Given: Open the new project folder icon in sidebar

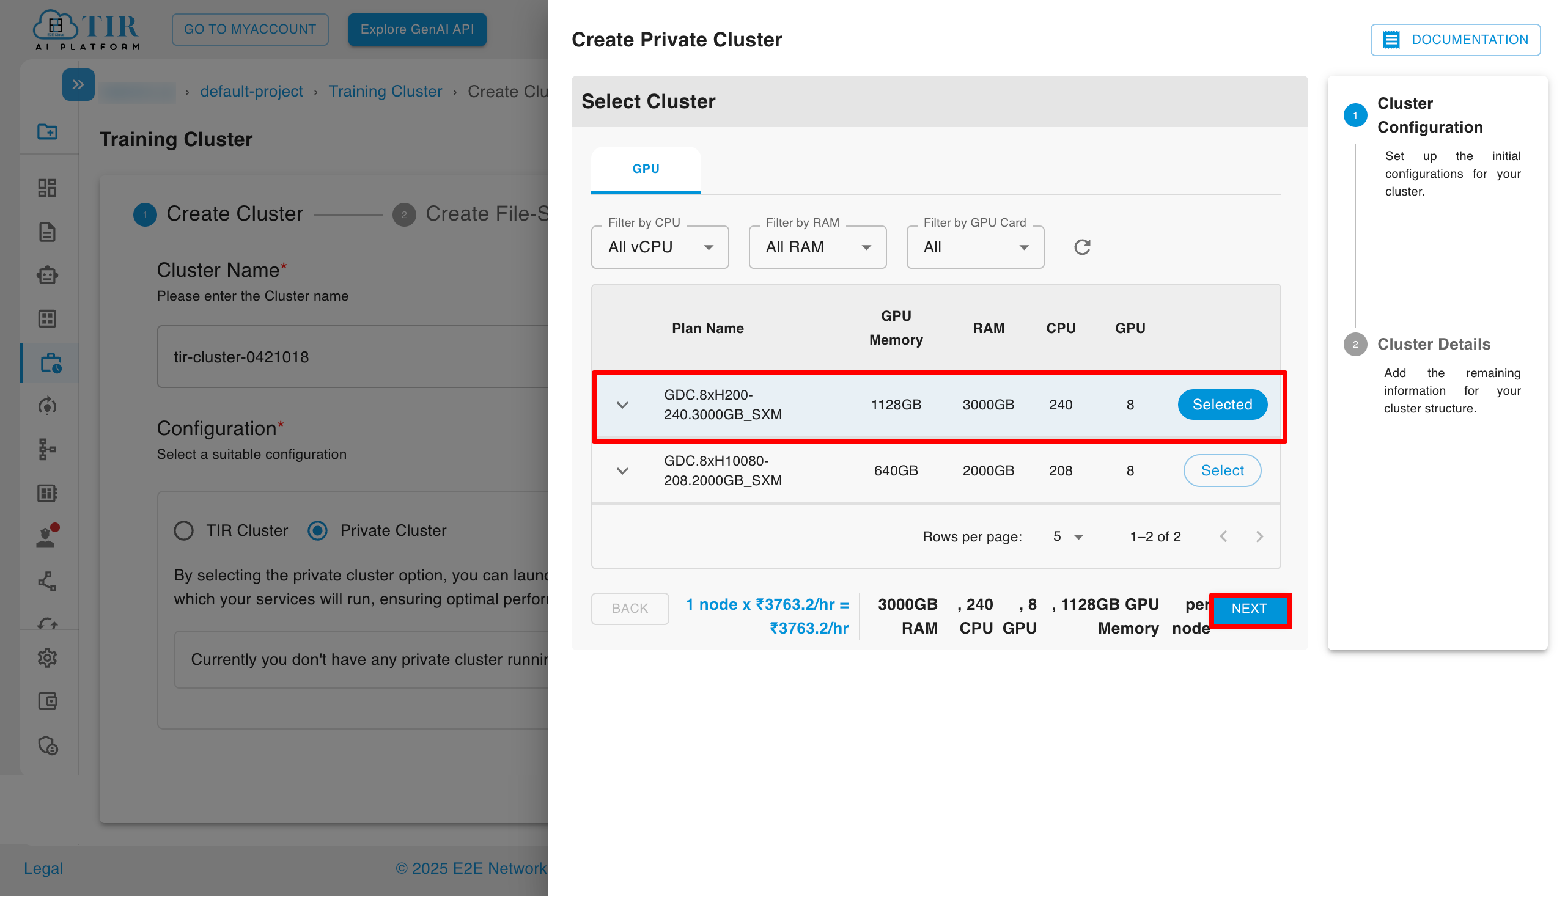Looking at the screenshot, I should (x=48, y=132).
